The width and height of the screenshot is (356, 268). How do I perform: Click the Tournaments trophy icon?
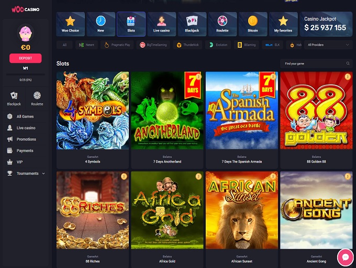[x=10, y=174]
